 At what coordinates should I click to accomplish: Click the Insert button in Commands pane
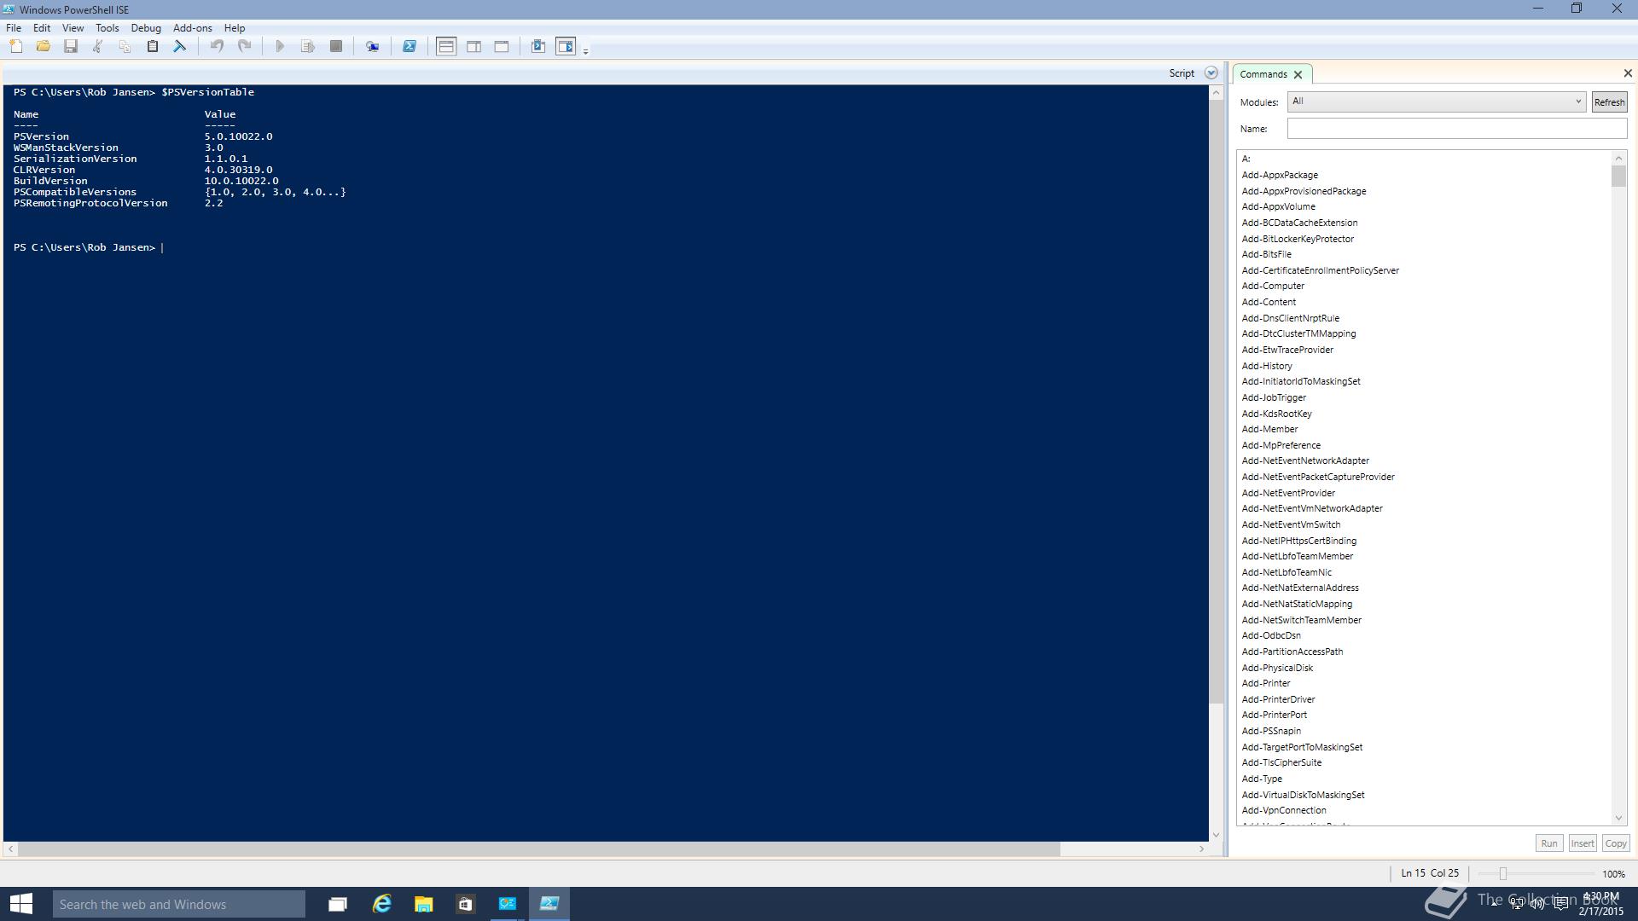(x=1583, y=843)
